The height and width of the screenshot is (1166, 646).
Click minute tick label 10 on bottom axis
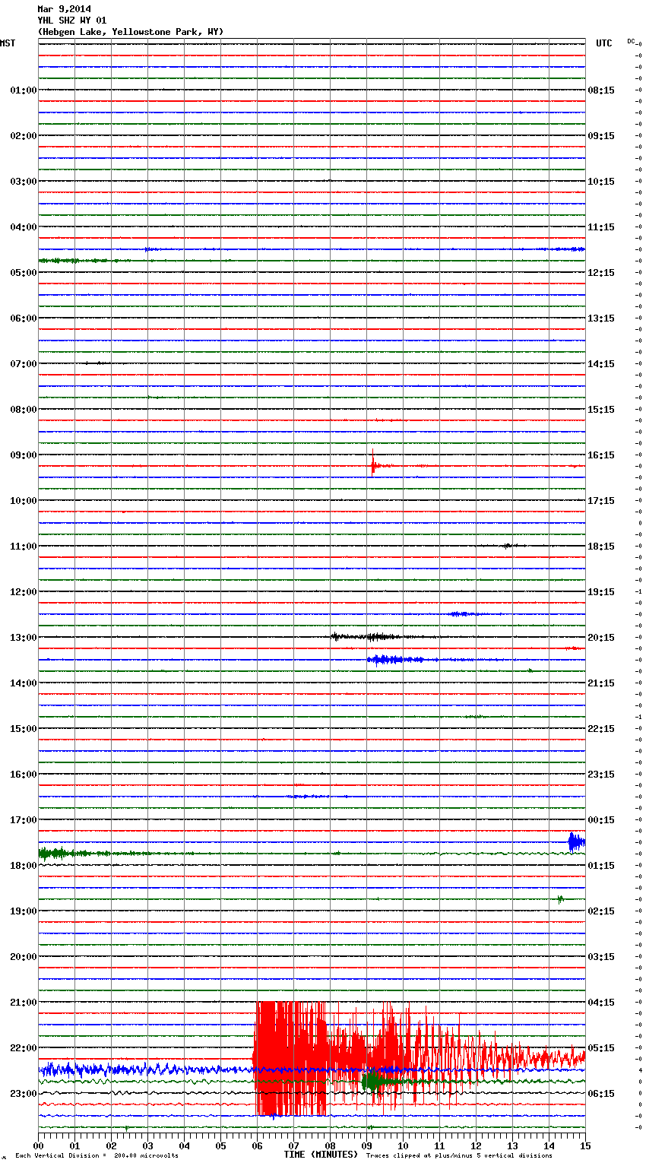403,1145
